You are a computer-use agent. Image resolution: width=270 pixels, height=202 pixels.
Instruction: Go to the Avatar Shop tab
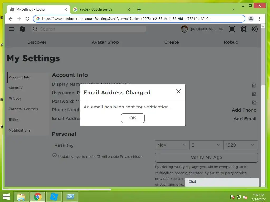(x=105, y=42)
